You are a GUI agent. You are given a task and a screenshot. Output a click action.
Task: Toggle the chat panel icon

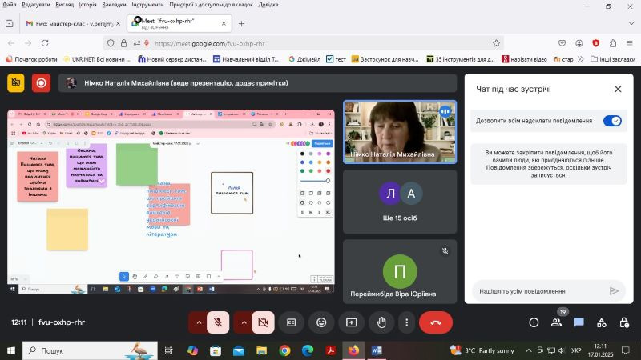click(579, 322)
